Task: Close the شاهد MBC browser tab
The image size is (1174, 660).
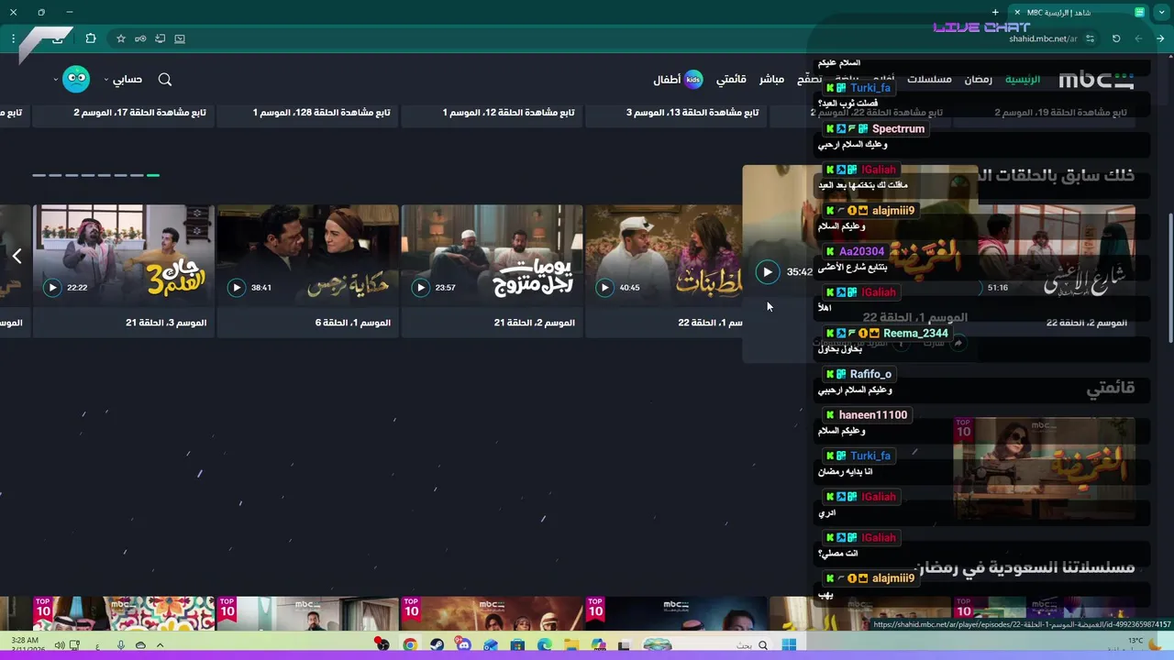Action: [x=1016, y=12]
